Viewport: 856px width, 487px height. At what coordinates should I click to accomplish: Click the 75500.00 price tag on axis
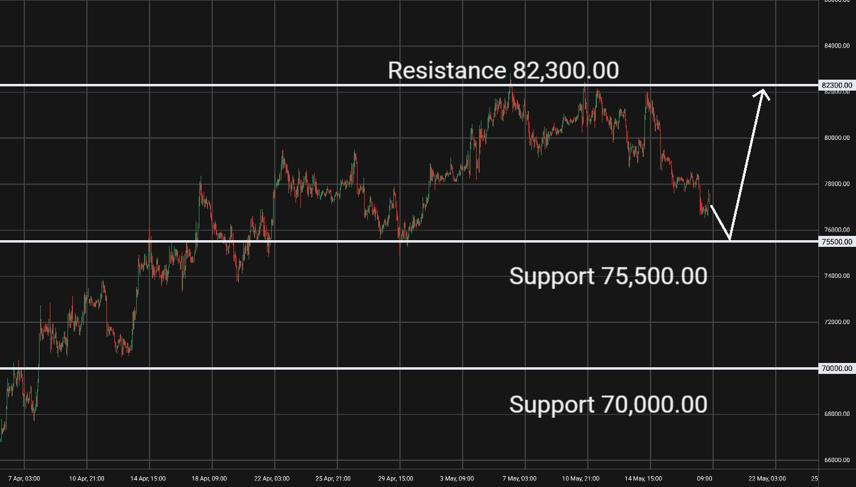[x=837, y=241]
